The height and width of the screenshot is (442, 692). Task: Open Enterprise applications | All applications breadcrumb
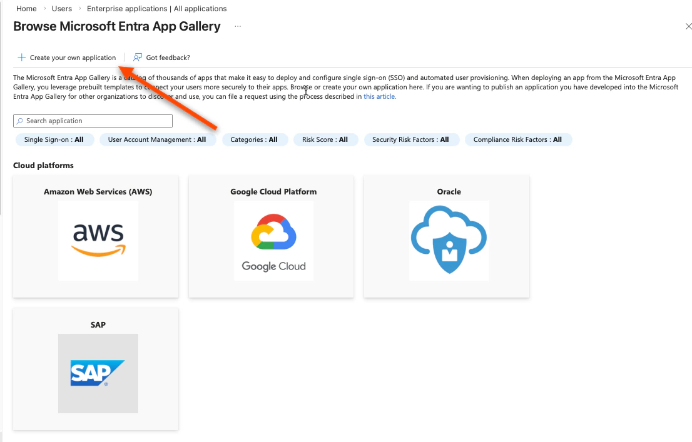click(156, 8)
